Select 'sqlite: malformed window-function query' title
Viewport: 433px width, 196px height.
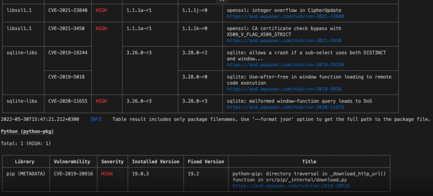(299, 101)
